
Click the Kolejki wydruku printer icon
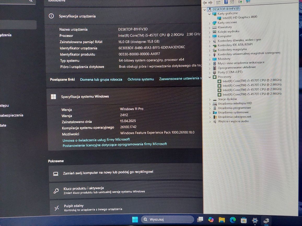(214, 32)
